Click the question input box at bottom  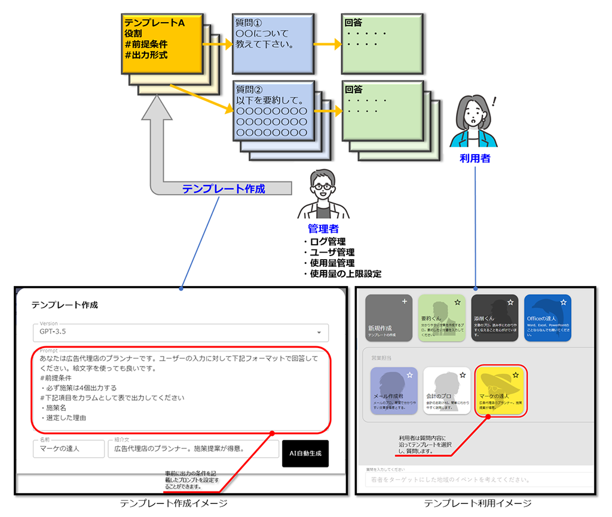point(479,479)
